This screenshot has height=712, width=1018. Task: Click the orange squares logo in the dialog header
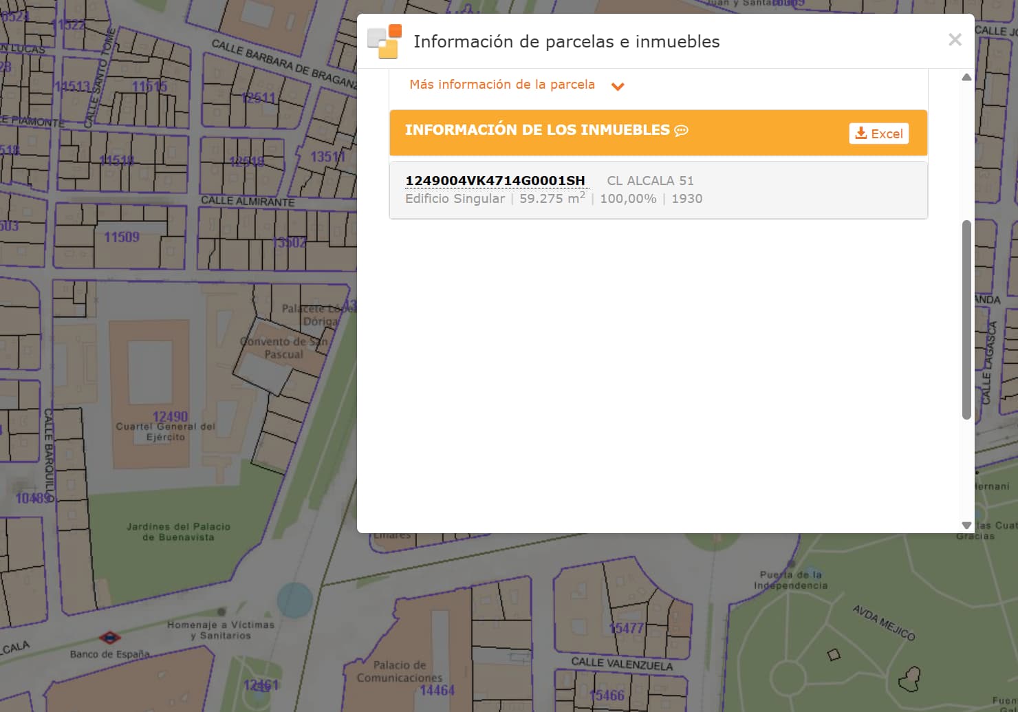[384, 41]
